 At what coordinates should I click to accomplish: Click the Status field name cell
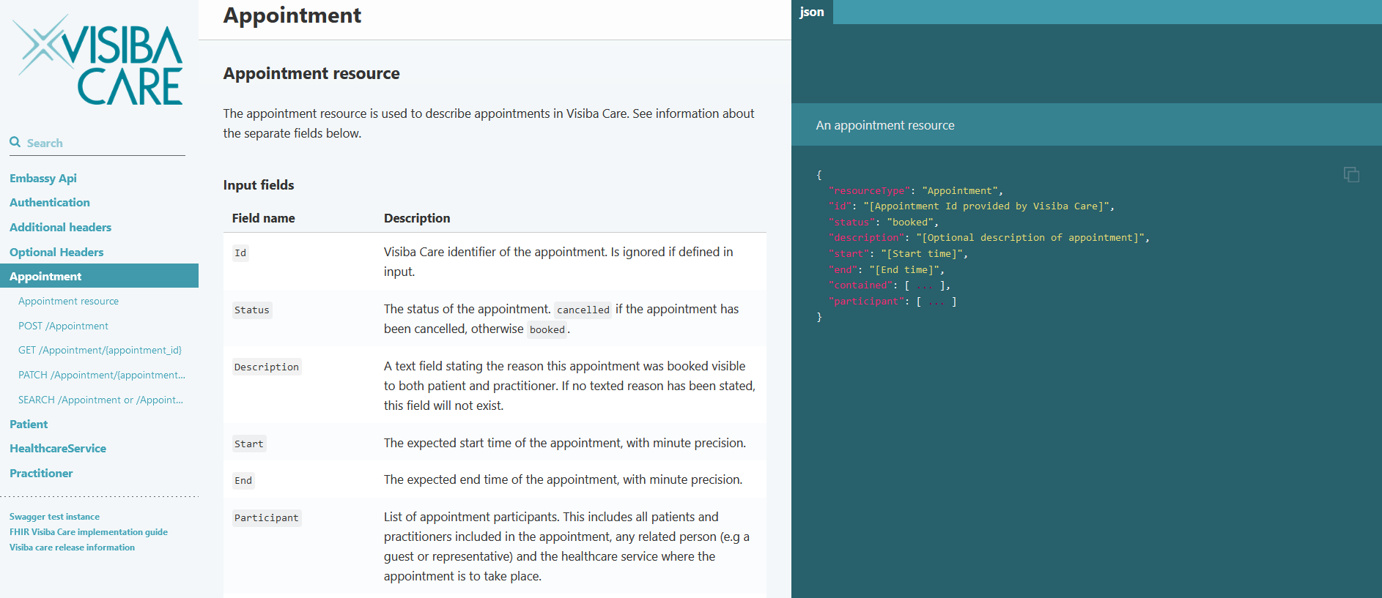(252, 310)
